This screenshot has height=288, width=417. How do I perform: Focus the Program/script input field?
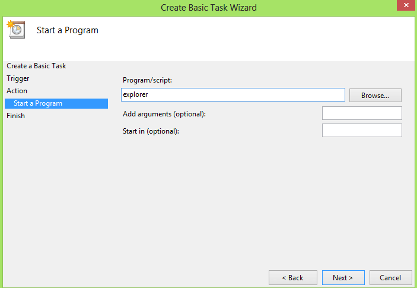233,95
